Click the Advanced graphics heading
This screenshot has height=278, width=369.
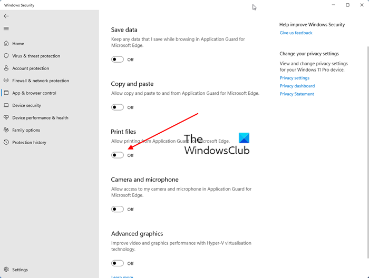point(137,234)
